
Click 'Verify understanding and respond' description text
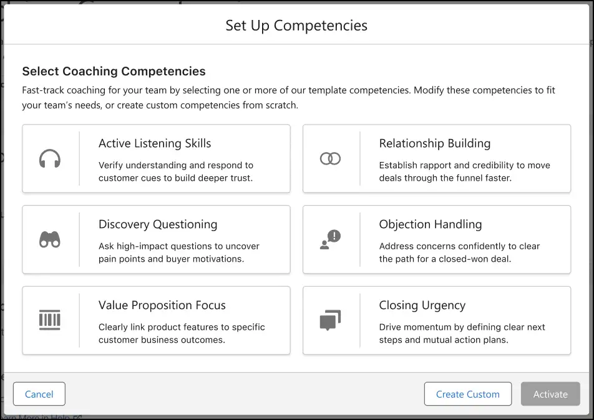click(x=176, y=171)
